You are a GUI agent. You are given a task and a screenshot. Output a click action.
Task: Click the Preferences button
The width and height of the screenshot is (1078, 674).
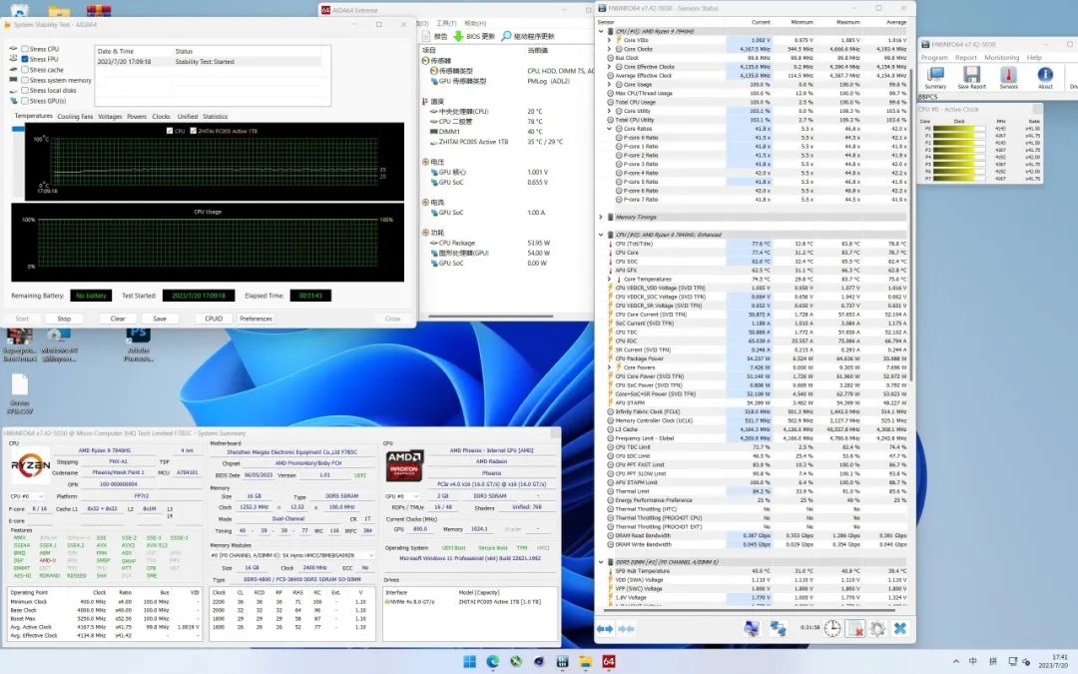coord(256,319)
